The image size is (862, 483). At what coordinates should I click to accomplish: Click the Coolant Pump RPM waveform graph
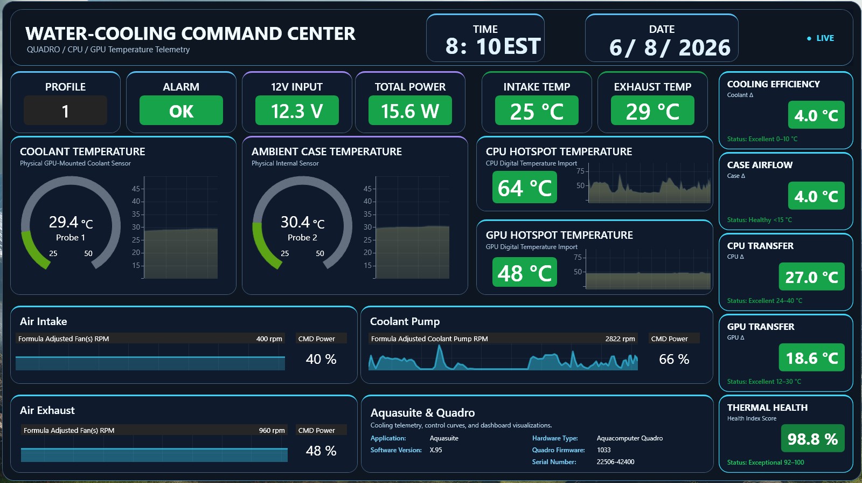[503, 357]
